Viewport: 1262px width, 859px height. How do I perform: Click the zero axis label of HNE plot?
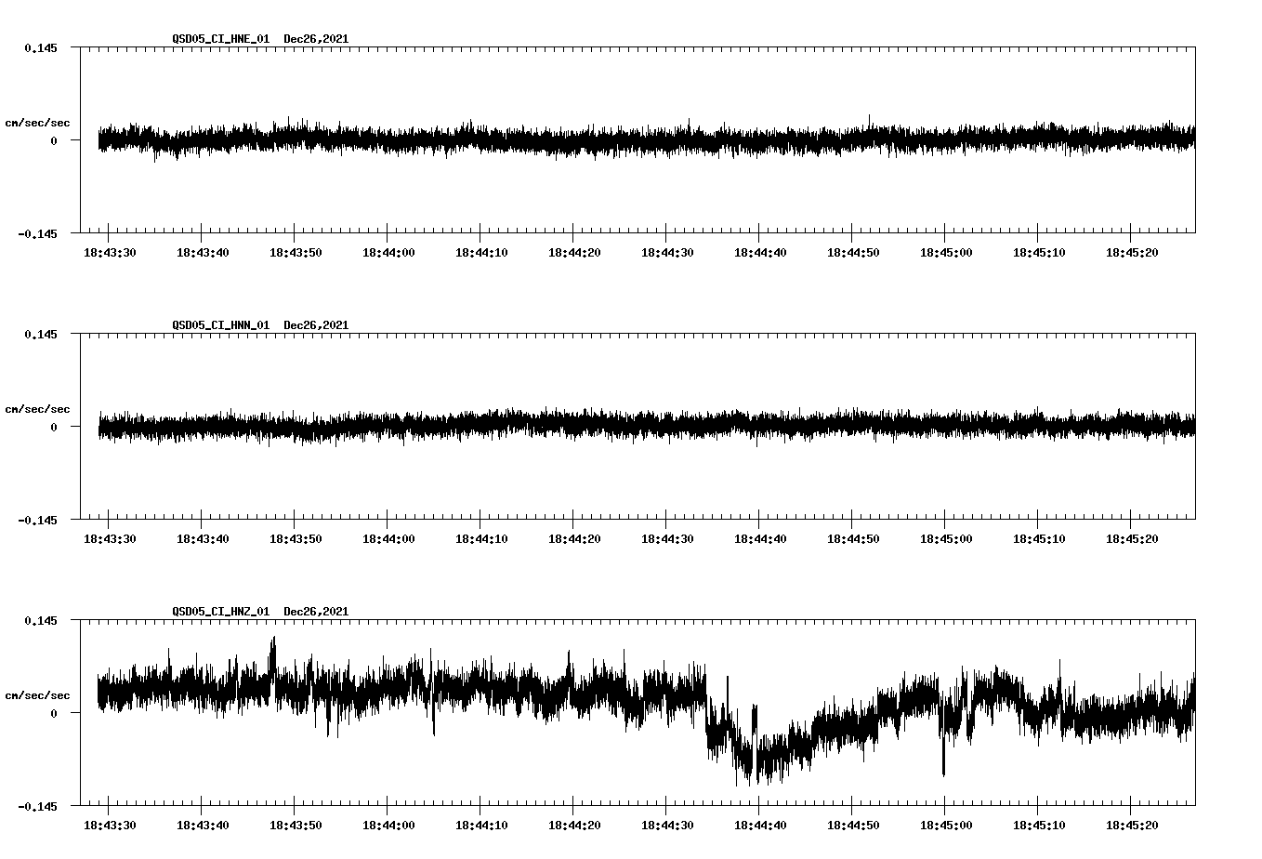54,140
